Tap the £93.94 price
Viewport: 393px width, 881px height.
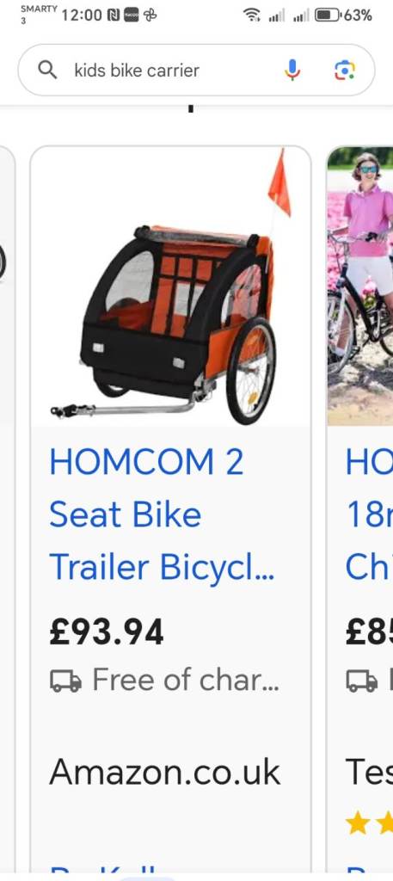click(x=107, y=632)
